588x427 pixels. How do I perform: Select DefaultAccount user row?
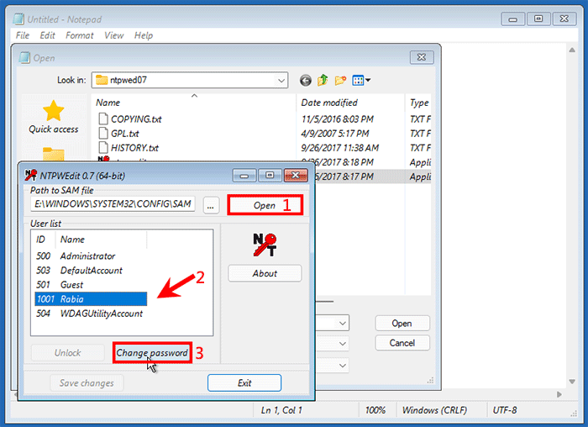point(91,270)
